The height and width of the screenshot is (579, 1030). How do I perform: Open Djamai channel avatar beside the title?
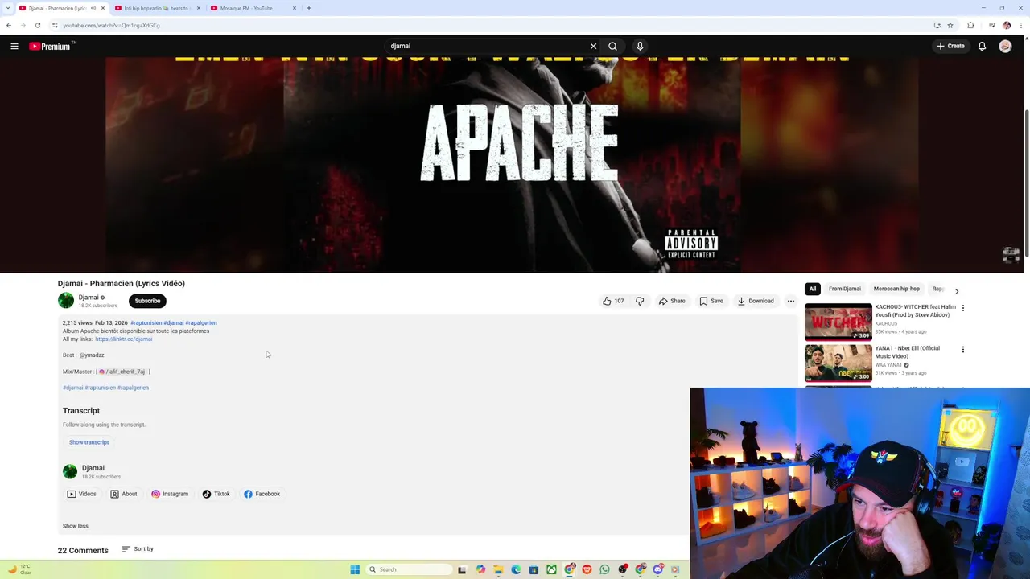[66, 301]
